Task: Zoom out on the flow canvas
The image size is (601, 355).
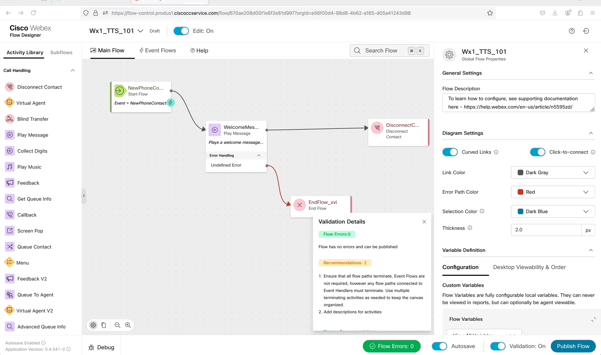Action: 118,325
